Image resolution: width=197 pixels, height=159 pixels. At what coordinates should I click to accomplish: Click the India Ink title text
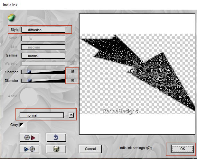tap(10, 5)
